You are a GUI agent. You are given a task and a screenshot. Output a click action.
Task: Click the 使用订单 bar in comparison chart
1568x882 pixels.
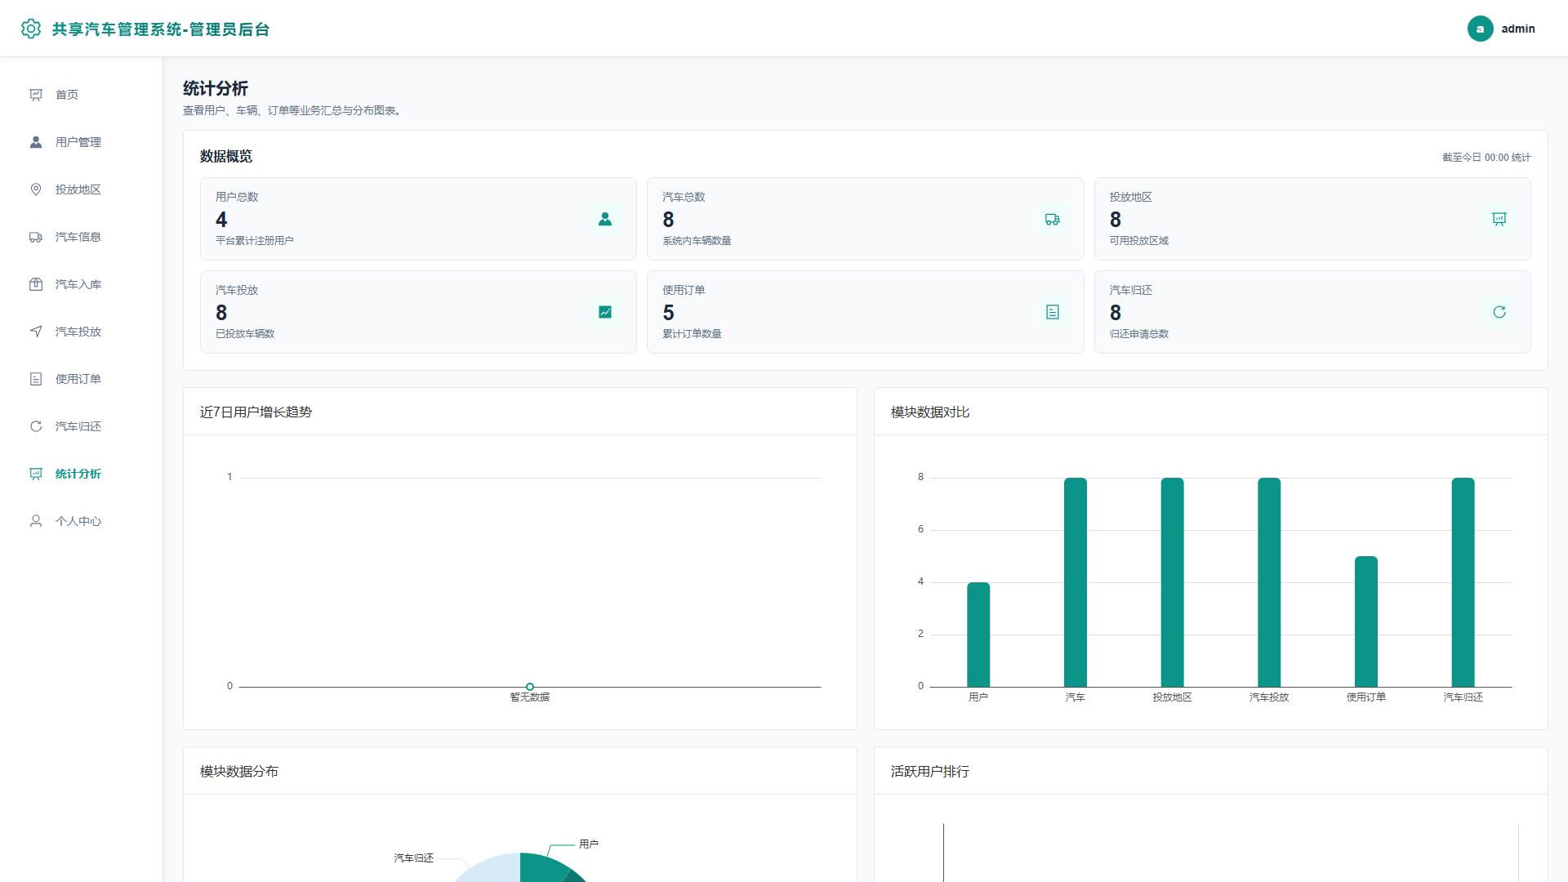[1366, 621]
